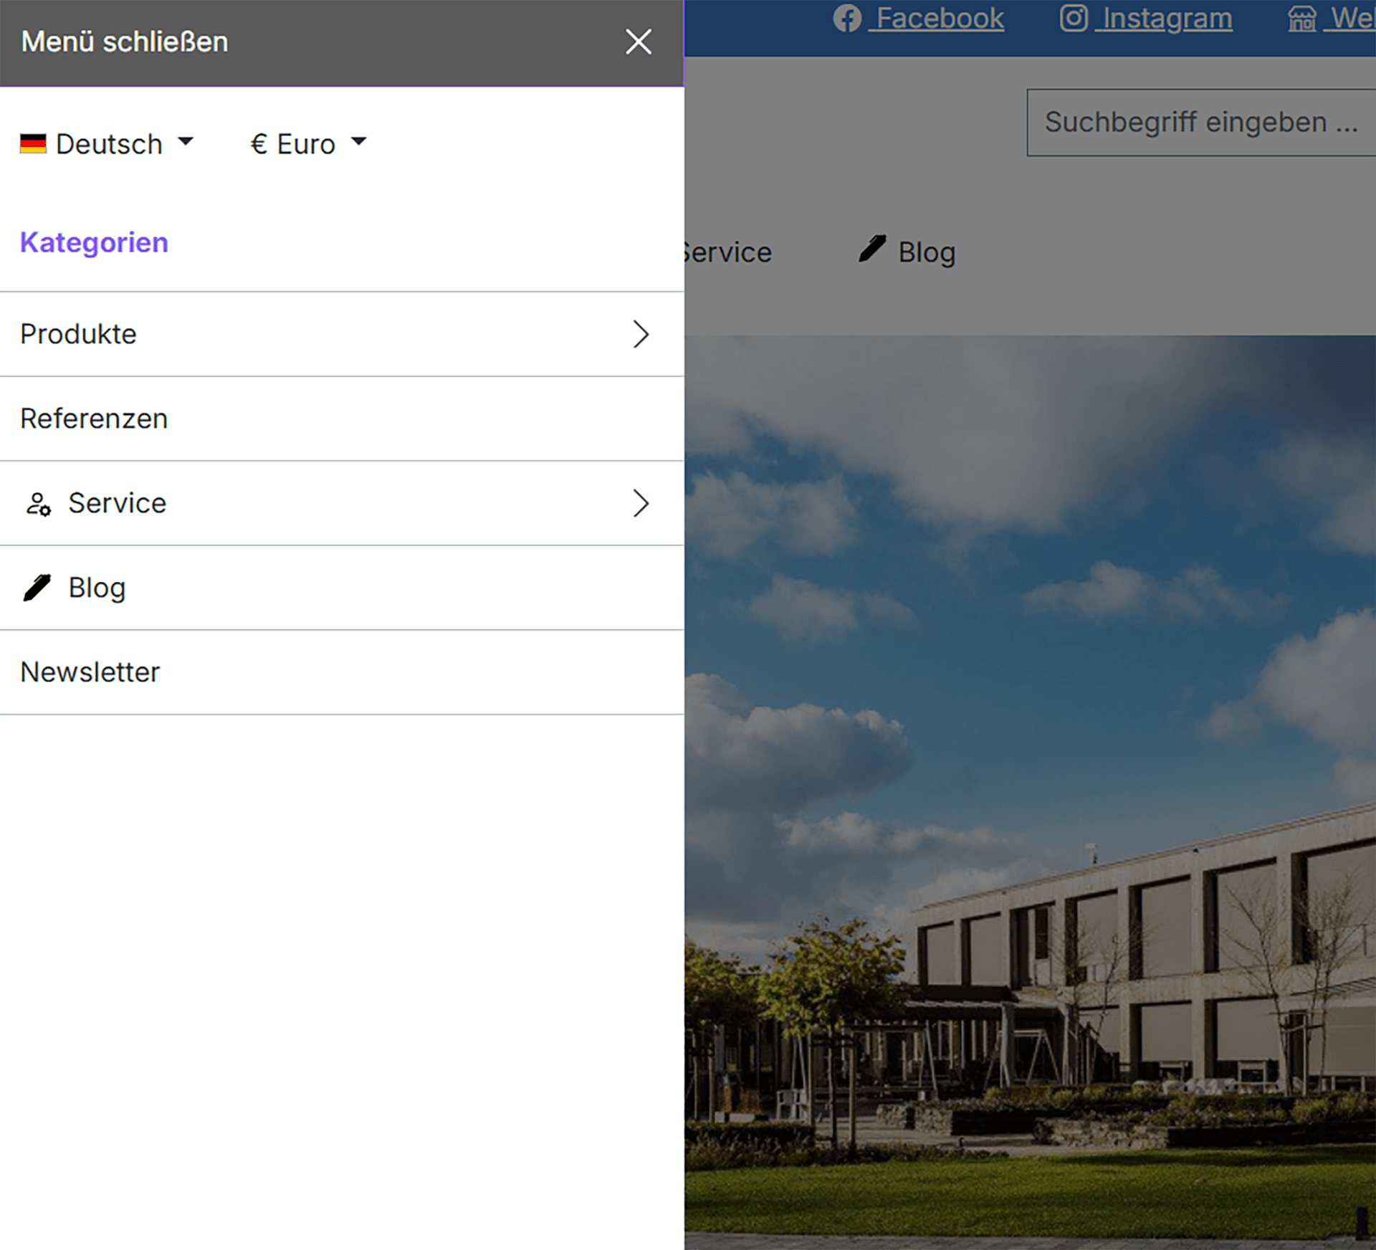Visit the Instagram link in top bar
Viewport: 1376px width, 1250px height.
click(x=1146, y=19)
